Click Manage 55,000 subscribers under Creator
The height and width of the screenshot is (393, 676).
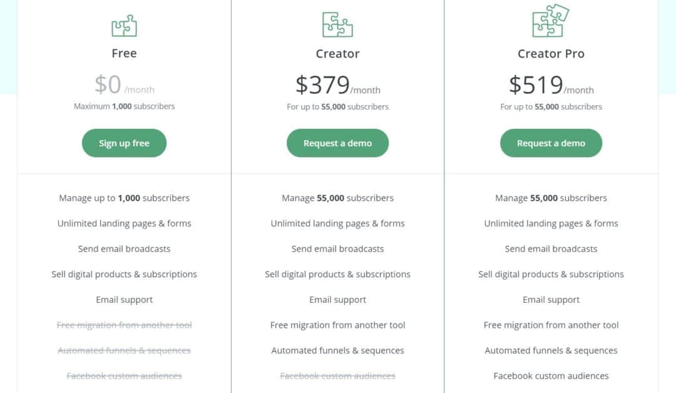(x=337, y=198)
